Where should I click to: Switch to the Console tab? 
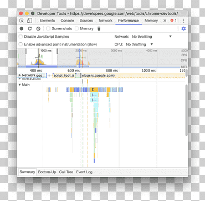tap(67, 21)
